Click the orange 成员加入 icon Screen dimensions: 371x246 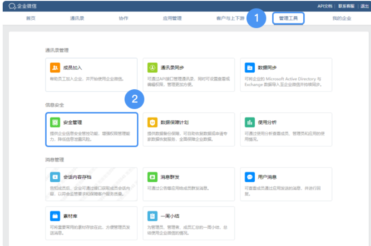click(55, 68)
